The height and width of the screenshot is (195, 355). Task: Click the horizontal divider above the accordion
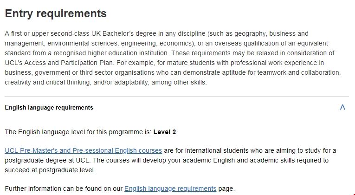pos(176,97)
